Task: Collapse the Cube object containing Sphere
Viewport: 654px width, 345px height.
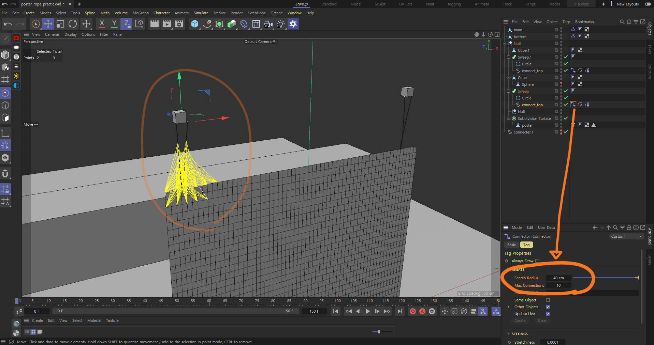Action: (508, 78)
